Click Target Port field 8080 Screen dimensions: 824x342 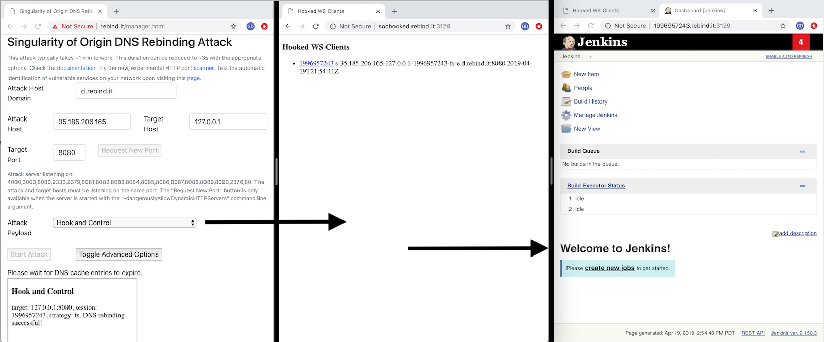(x=69, y=152)
